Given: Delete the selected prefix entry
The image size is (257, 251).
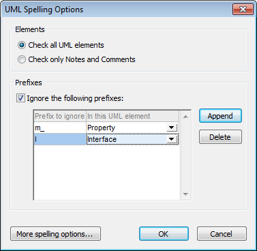Looking at the screenshot, I should point(220,137).
